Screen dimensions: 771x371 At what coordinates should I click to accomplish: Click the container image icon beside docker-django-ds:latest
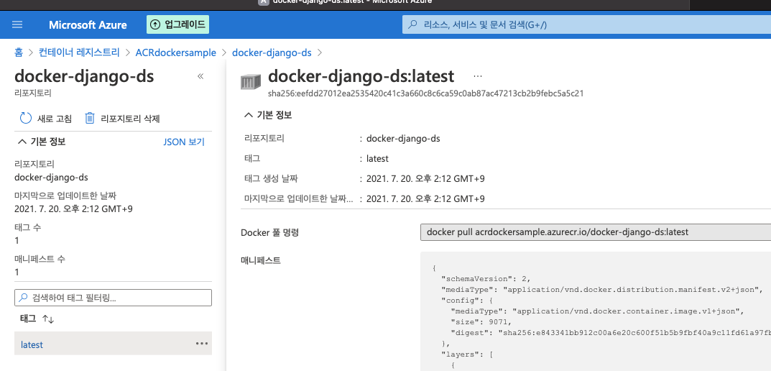[x=251, y=81]
